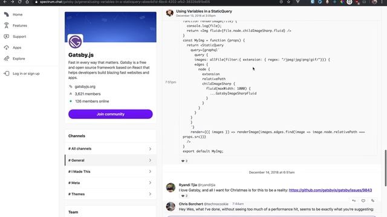Expand the General channel chevron
This screenshot has height=217, width=387.
click(x=150, y=160)
